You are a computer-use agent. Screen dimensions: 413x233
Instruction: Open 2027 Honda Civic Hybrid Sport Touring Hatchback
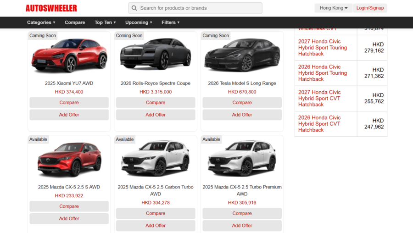(x=323, y=48)
